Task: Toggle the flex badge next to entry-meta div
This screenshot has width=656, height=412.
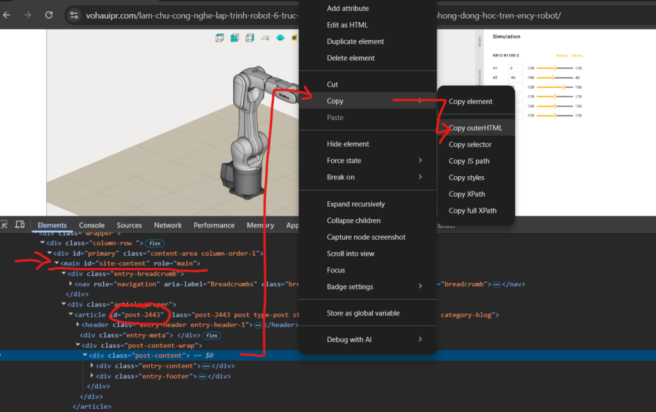Action: [212, 335]
